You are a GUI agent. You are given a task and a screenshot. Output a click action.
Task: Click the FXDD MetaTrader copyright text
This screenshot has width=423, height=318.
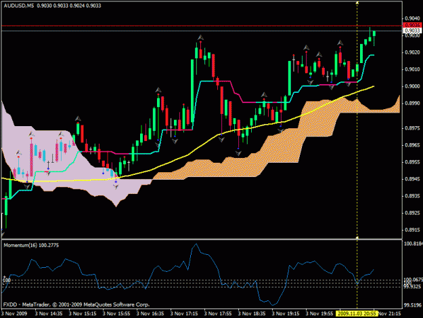pyautogui.click(x=76, y=304)
